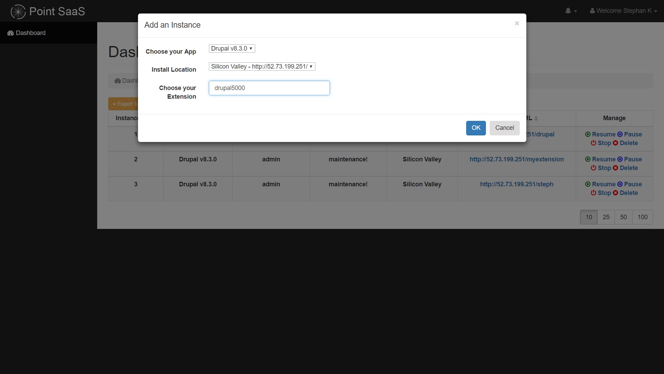
Task: Click the extension text input field
Action: [x=269, y=88]
